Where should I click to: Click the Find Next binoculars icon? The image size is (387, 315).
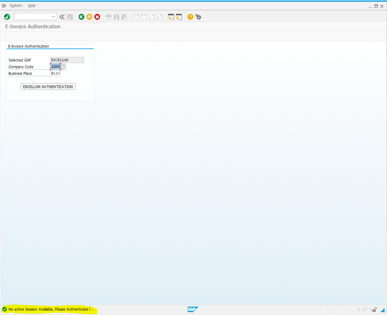125,17
